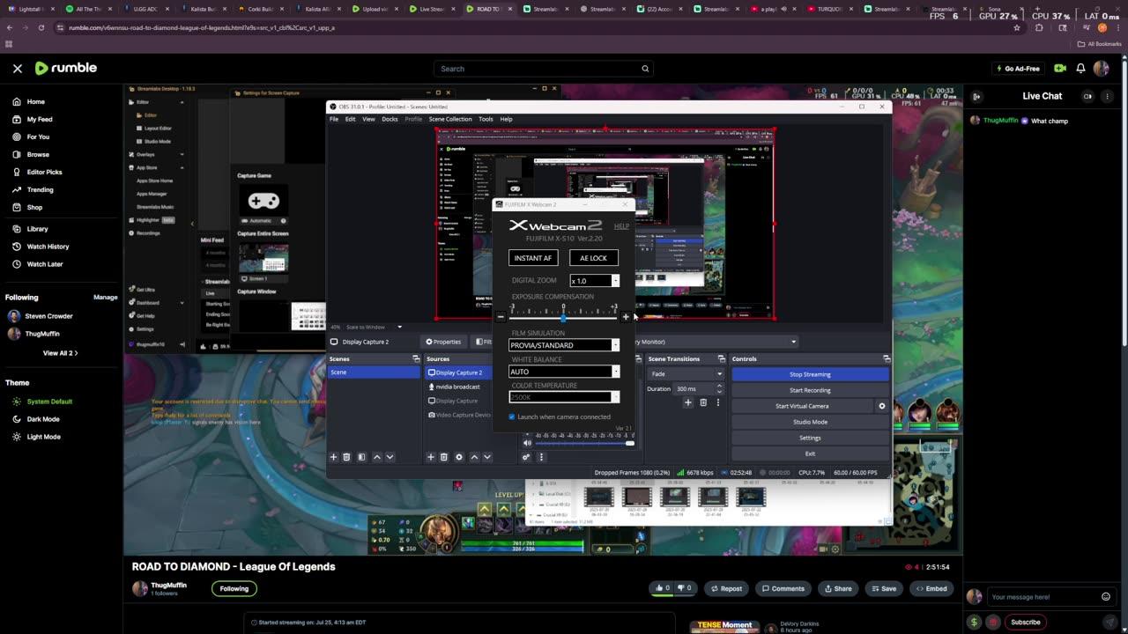Select Dark Mode theme radio button
Screen dimensions: 1128x634
coord(17,419)
